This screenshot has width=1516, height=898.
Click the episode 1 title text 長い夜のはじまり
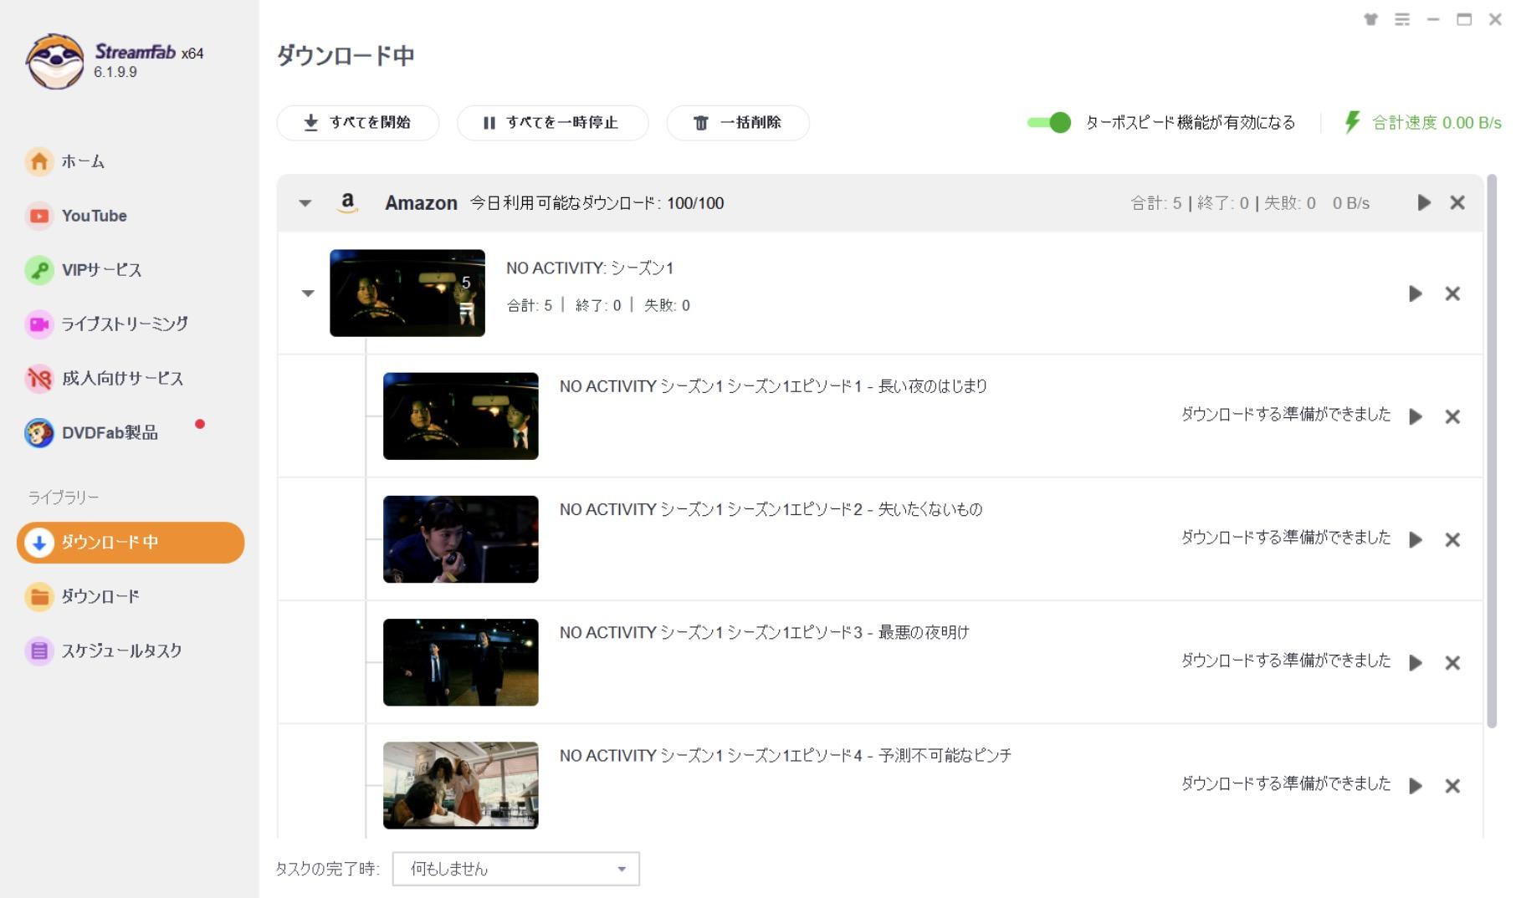point(933,386)
